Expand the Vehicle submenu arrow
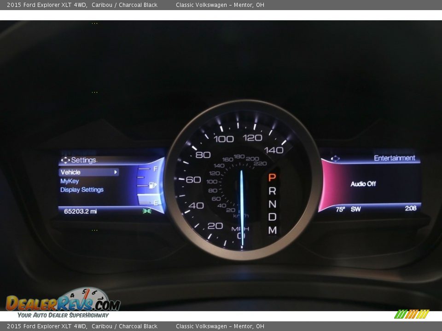 116,172
